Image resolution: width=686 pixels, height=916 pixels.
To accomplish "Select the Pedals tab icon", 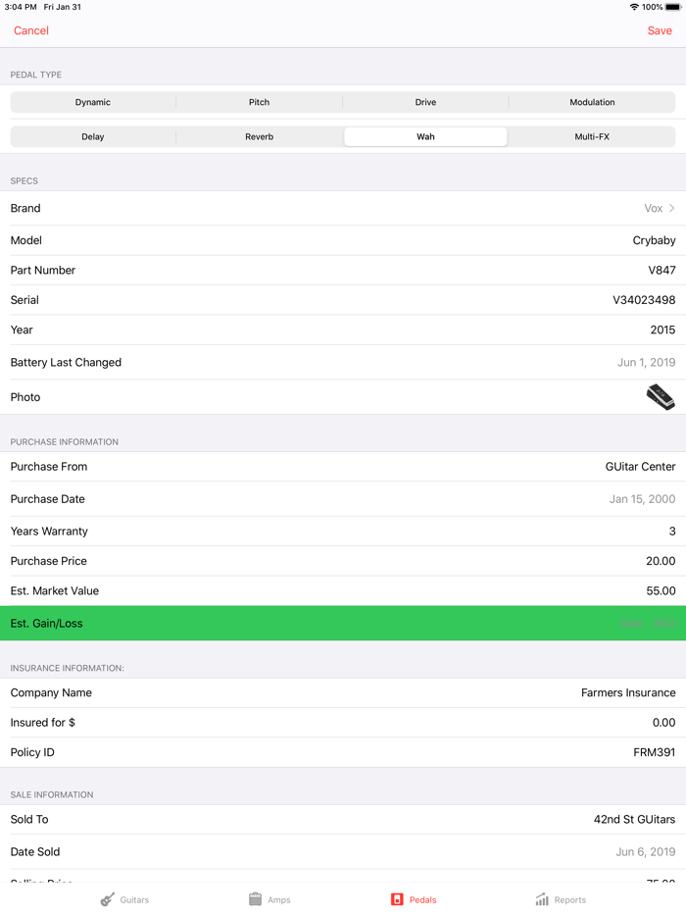I will pyautogui.click(x=397, y=899).
